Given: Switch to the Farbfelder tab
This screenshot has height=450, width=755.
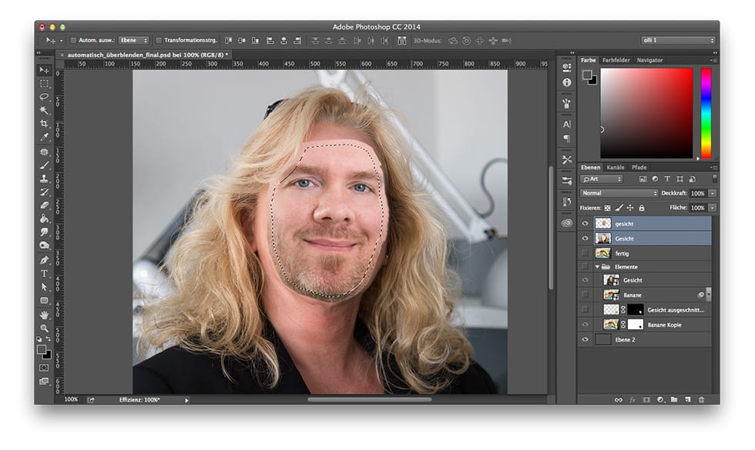Looking at the screenshot, I should coord(616,60).
